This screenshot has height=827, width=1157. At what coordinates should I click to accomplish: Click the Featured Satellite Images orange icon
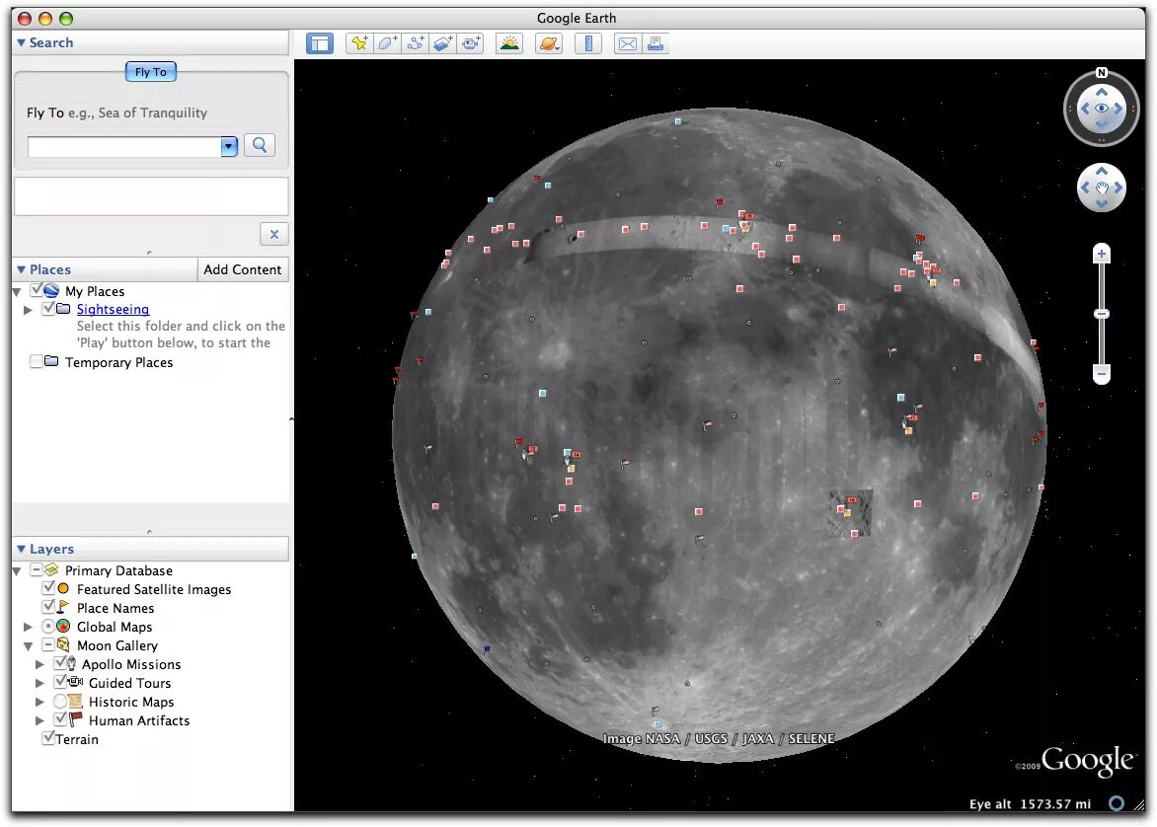click(x=63, y=588)
